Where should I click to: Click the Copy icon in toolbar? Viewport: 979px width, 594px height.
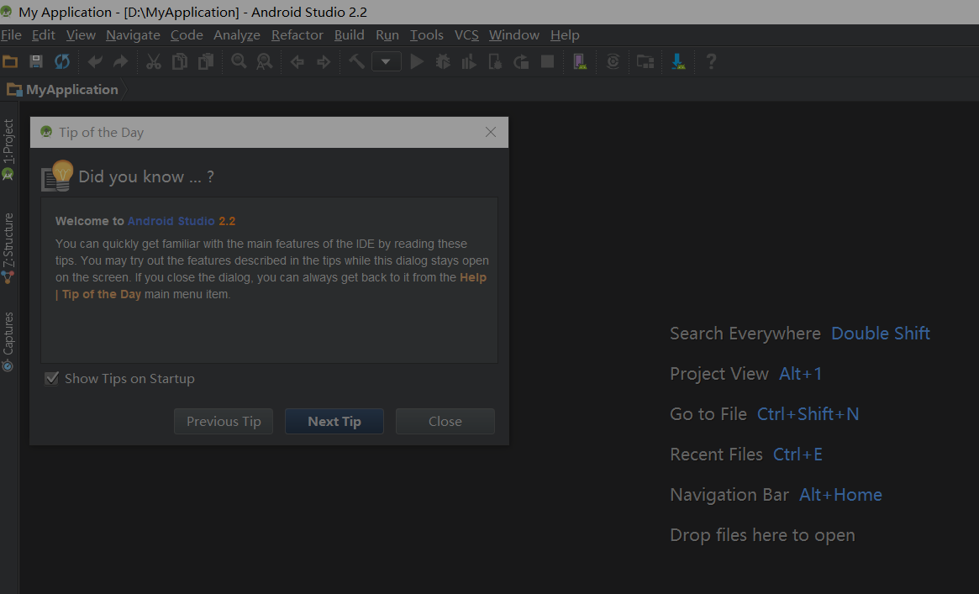[180, 62]
